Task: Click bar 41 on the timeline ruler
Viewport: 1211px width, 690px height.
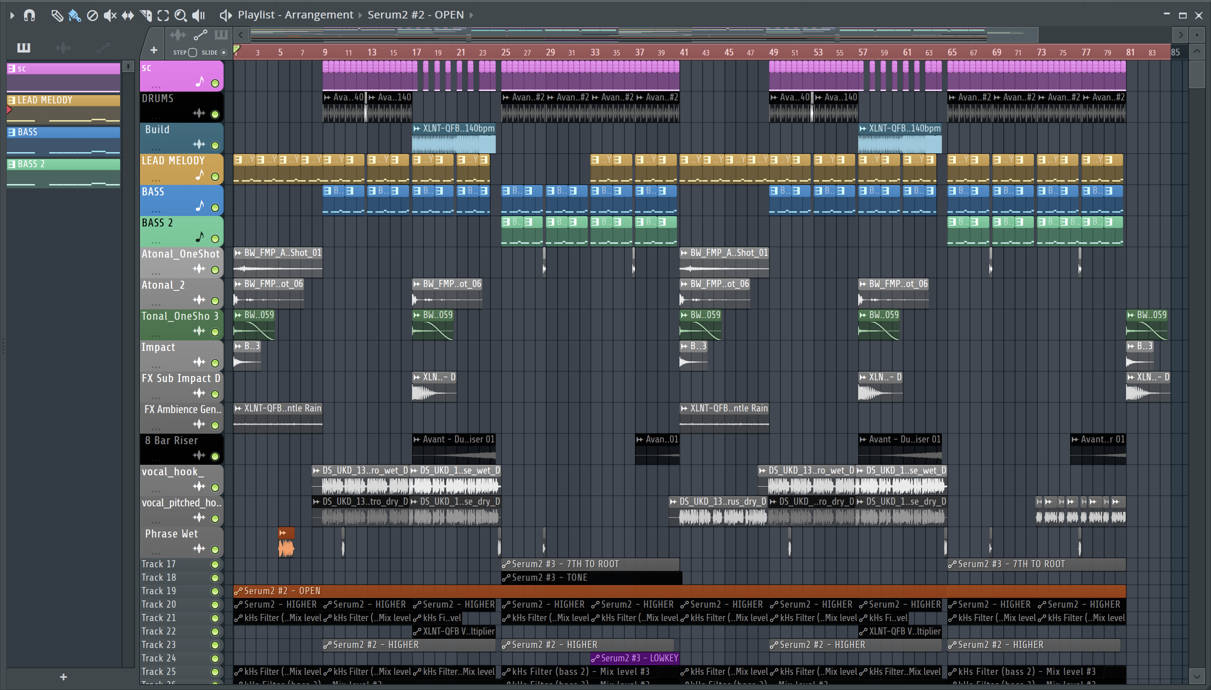Action: tap(684, 52)
